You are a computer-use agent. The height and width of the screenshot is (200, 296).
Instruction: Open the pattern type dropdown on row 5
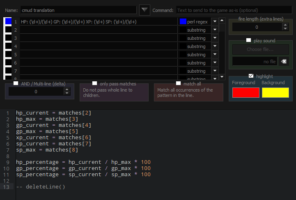click(x=215, y=55)
